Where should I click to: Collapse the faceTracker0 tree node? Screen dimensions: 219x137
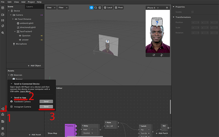[x=15, y=31]
